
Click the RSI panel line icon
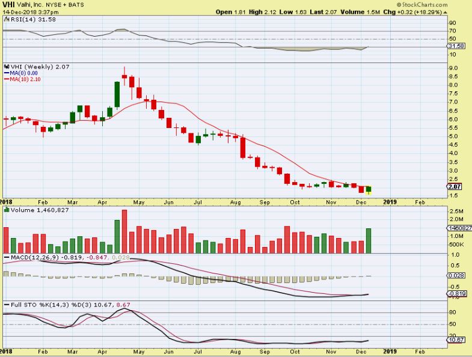7,19
